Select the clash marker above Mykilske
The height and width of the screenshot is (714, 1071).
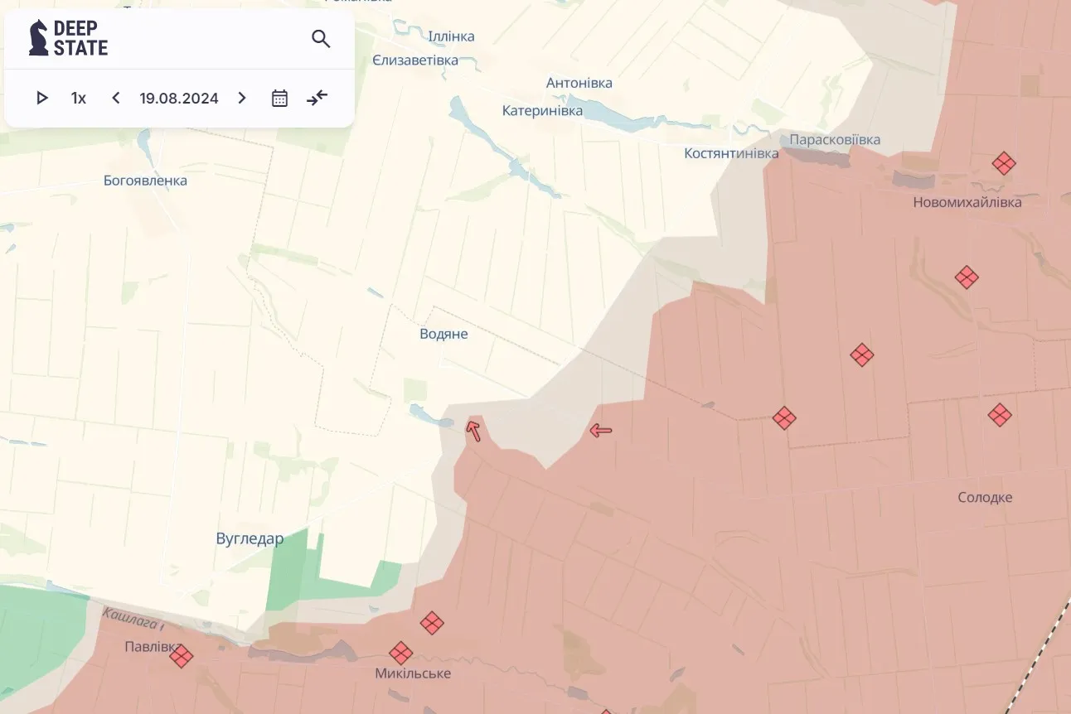coord(433,623)
